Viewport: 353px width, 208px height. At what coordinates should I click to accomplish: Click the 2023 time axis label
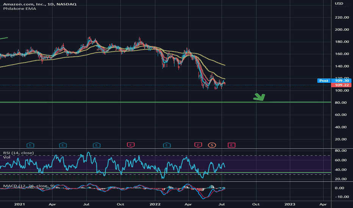pyautogui.click(x=290, y=204)
